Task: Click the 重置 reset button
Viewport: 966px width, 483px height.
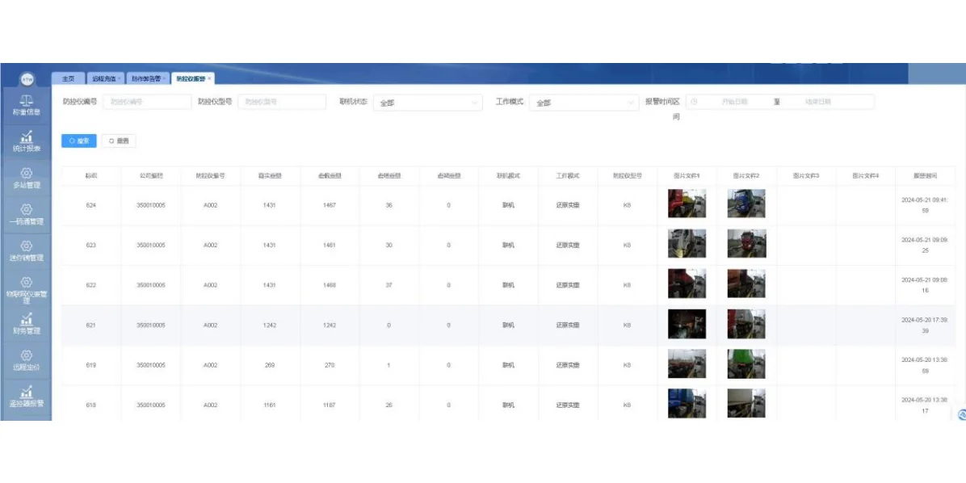Action: click(118, 140)
